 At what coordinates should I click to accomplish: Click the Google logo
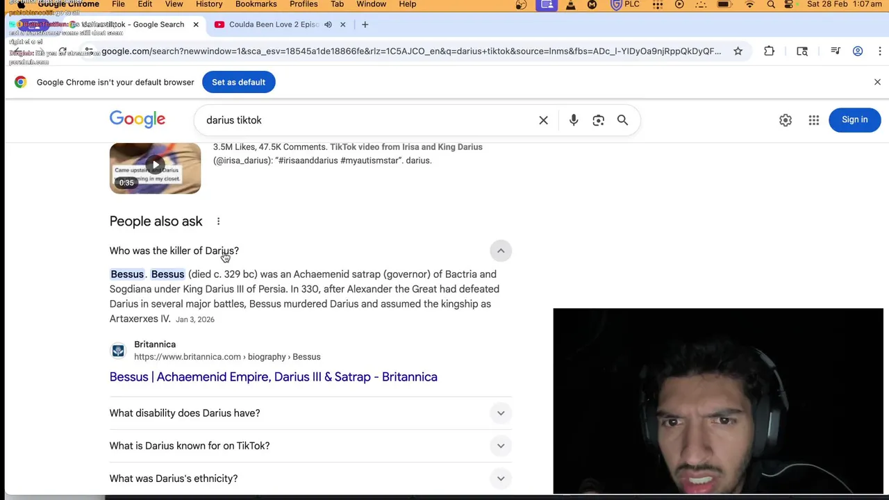pyautogui.click(x=138, y=120)
